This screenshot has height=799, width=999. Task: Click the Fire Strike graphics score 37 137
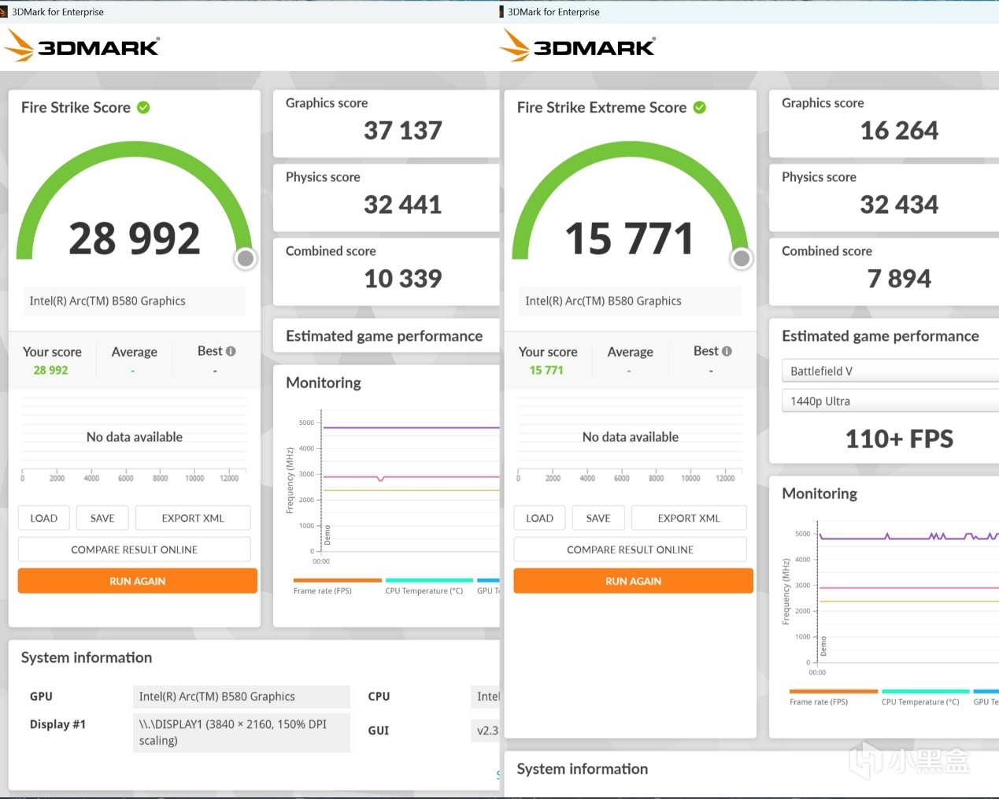(x=403, y=131)
